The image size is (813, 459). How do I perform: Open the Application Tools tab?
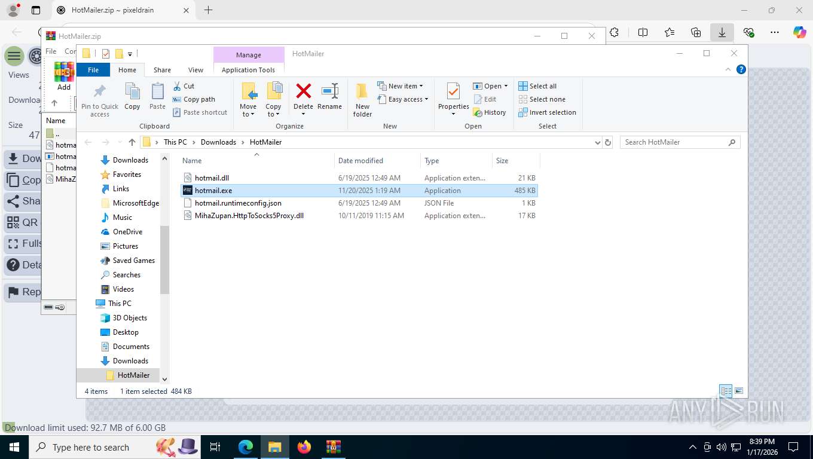(248, 70)
